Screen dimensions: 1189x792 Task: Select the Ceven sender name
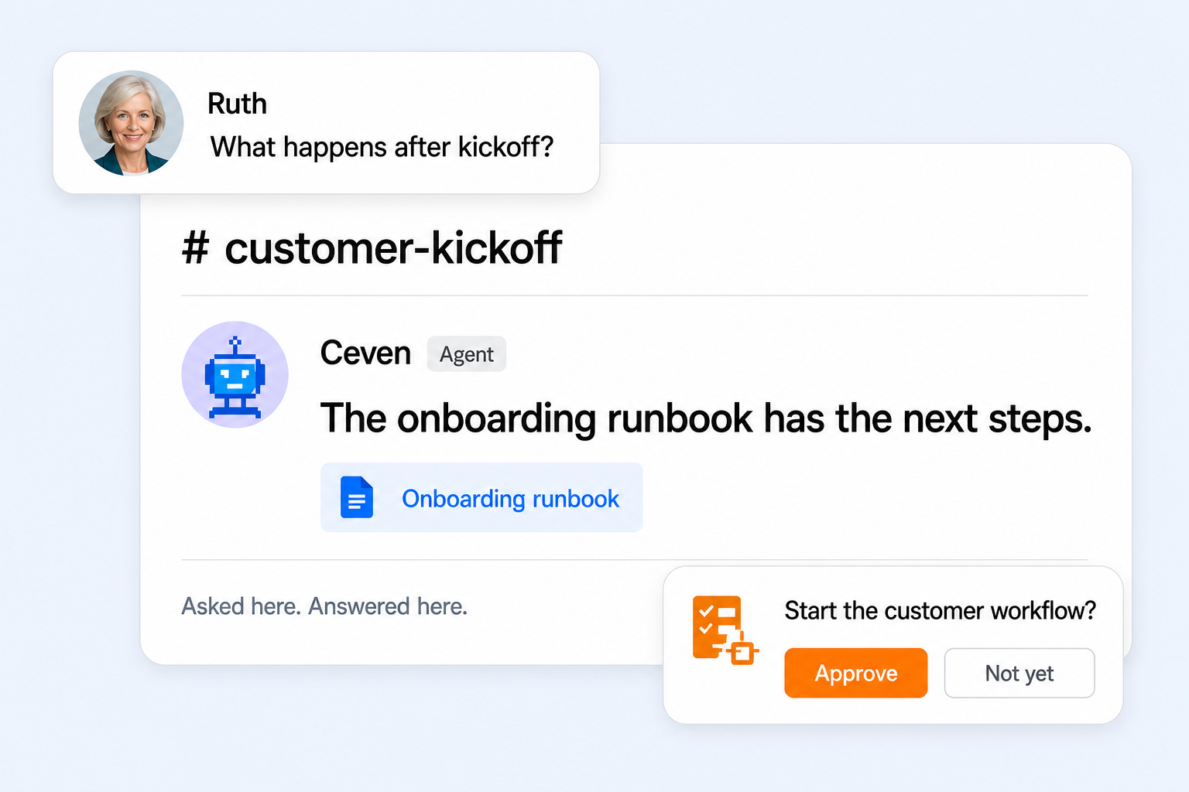coord(365,353)
